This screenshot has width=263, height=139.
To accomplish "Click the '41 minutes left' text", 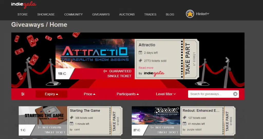I will coord(196,124).
